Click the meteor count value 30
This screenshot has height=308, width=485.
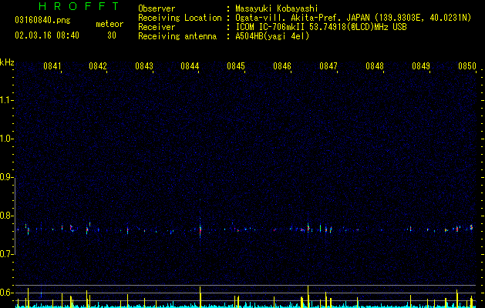click(112, 35)
